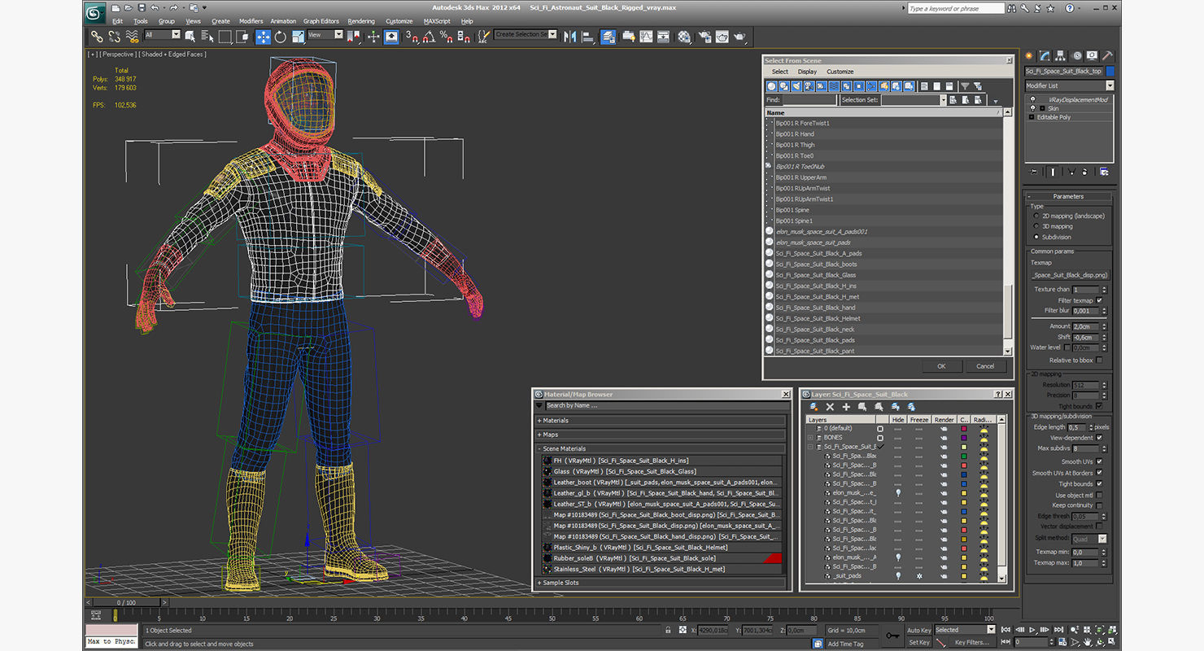Select the Link tool in main toolbar
This screenshot has width=1204, height=651.
click(97, 37)
